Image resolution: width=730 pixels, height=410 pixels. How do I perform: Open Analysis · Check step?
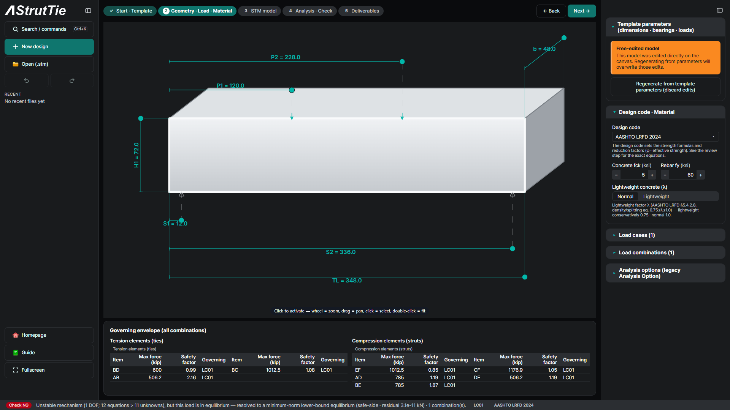(310, 11)
